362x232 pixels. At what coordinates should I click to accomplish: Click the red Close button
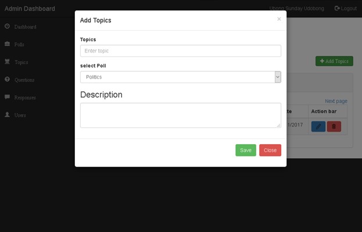[270, 150]
